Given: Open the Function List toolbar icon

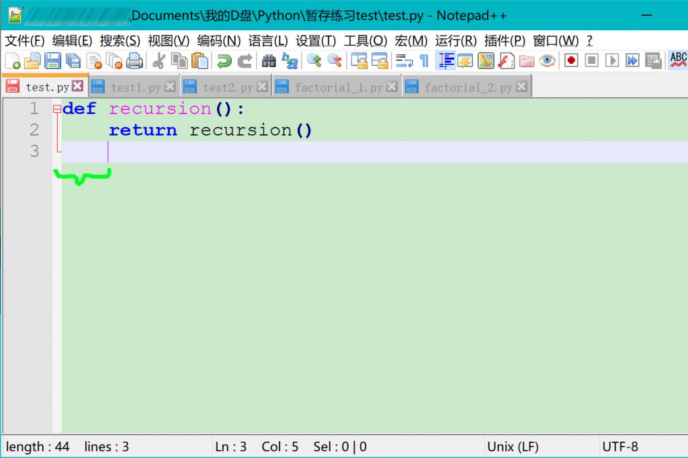Looking at the screenshot, I should [x=507, y=60].
